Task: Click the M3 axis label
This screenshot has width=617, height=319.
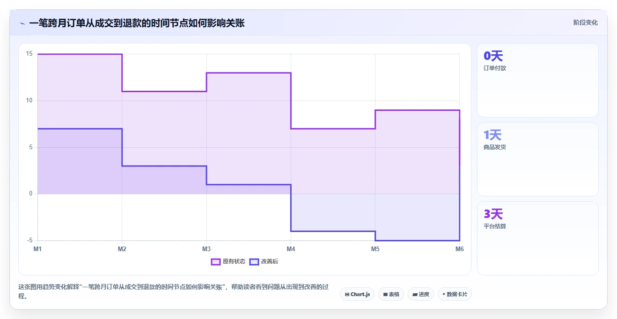Action: (206, 249)
